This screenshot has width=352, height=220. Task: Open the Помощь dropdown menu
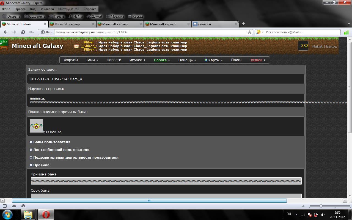(x=187, y=60)
